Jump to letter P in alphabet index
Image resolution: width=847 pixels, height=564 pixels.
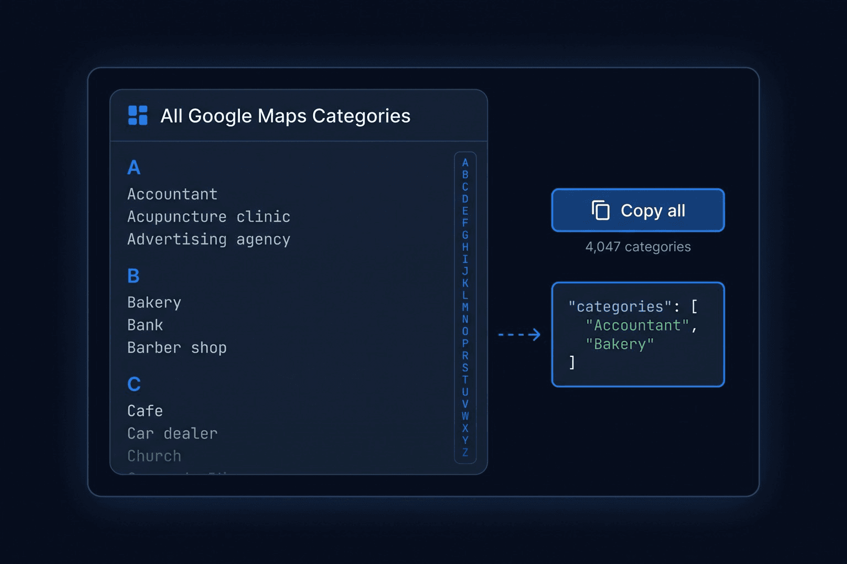pos(465,344)
